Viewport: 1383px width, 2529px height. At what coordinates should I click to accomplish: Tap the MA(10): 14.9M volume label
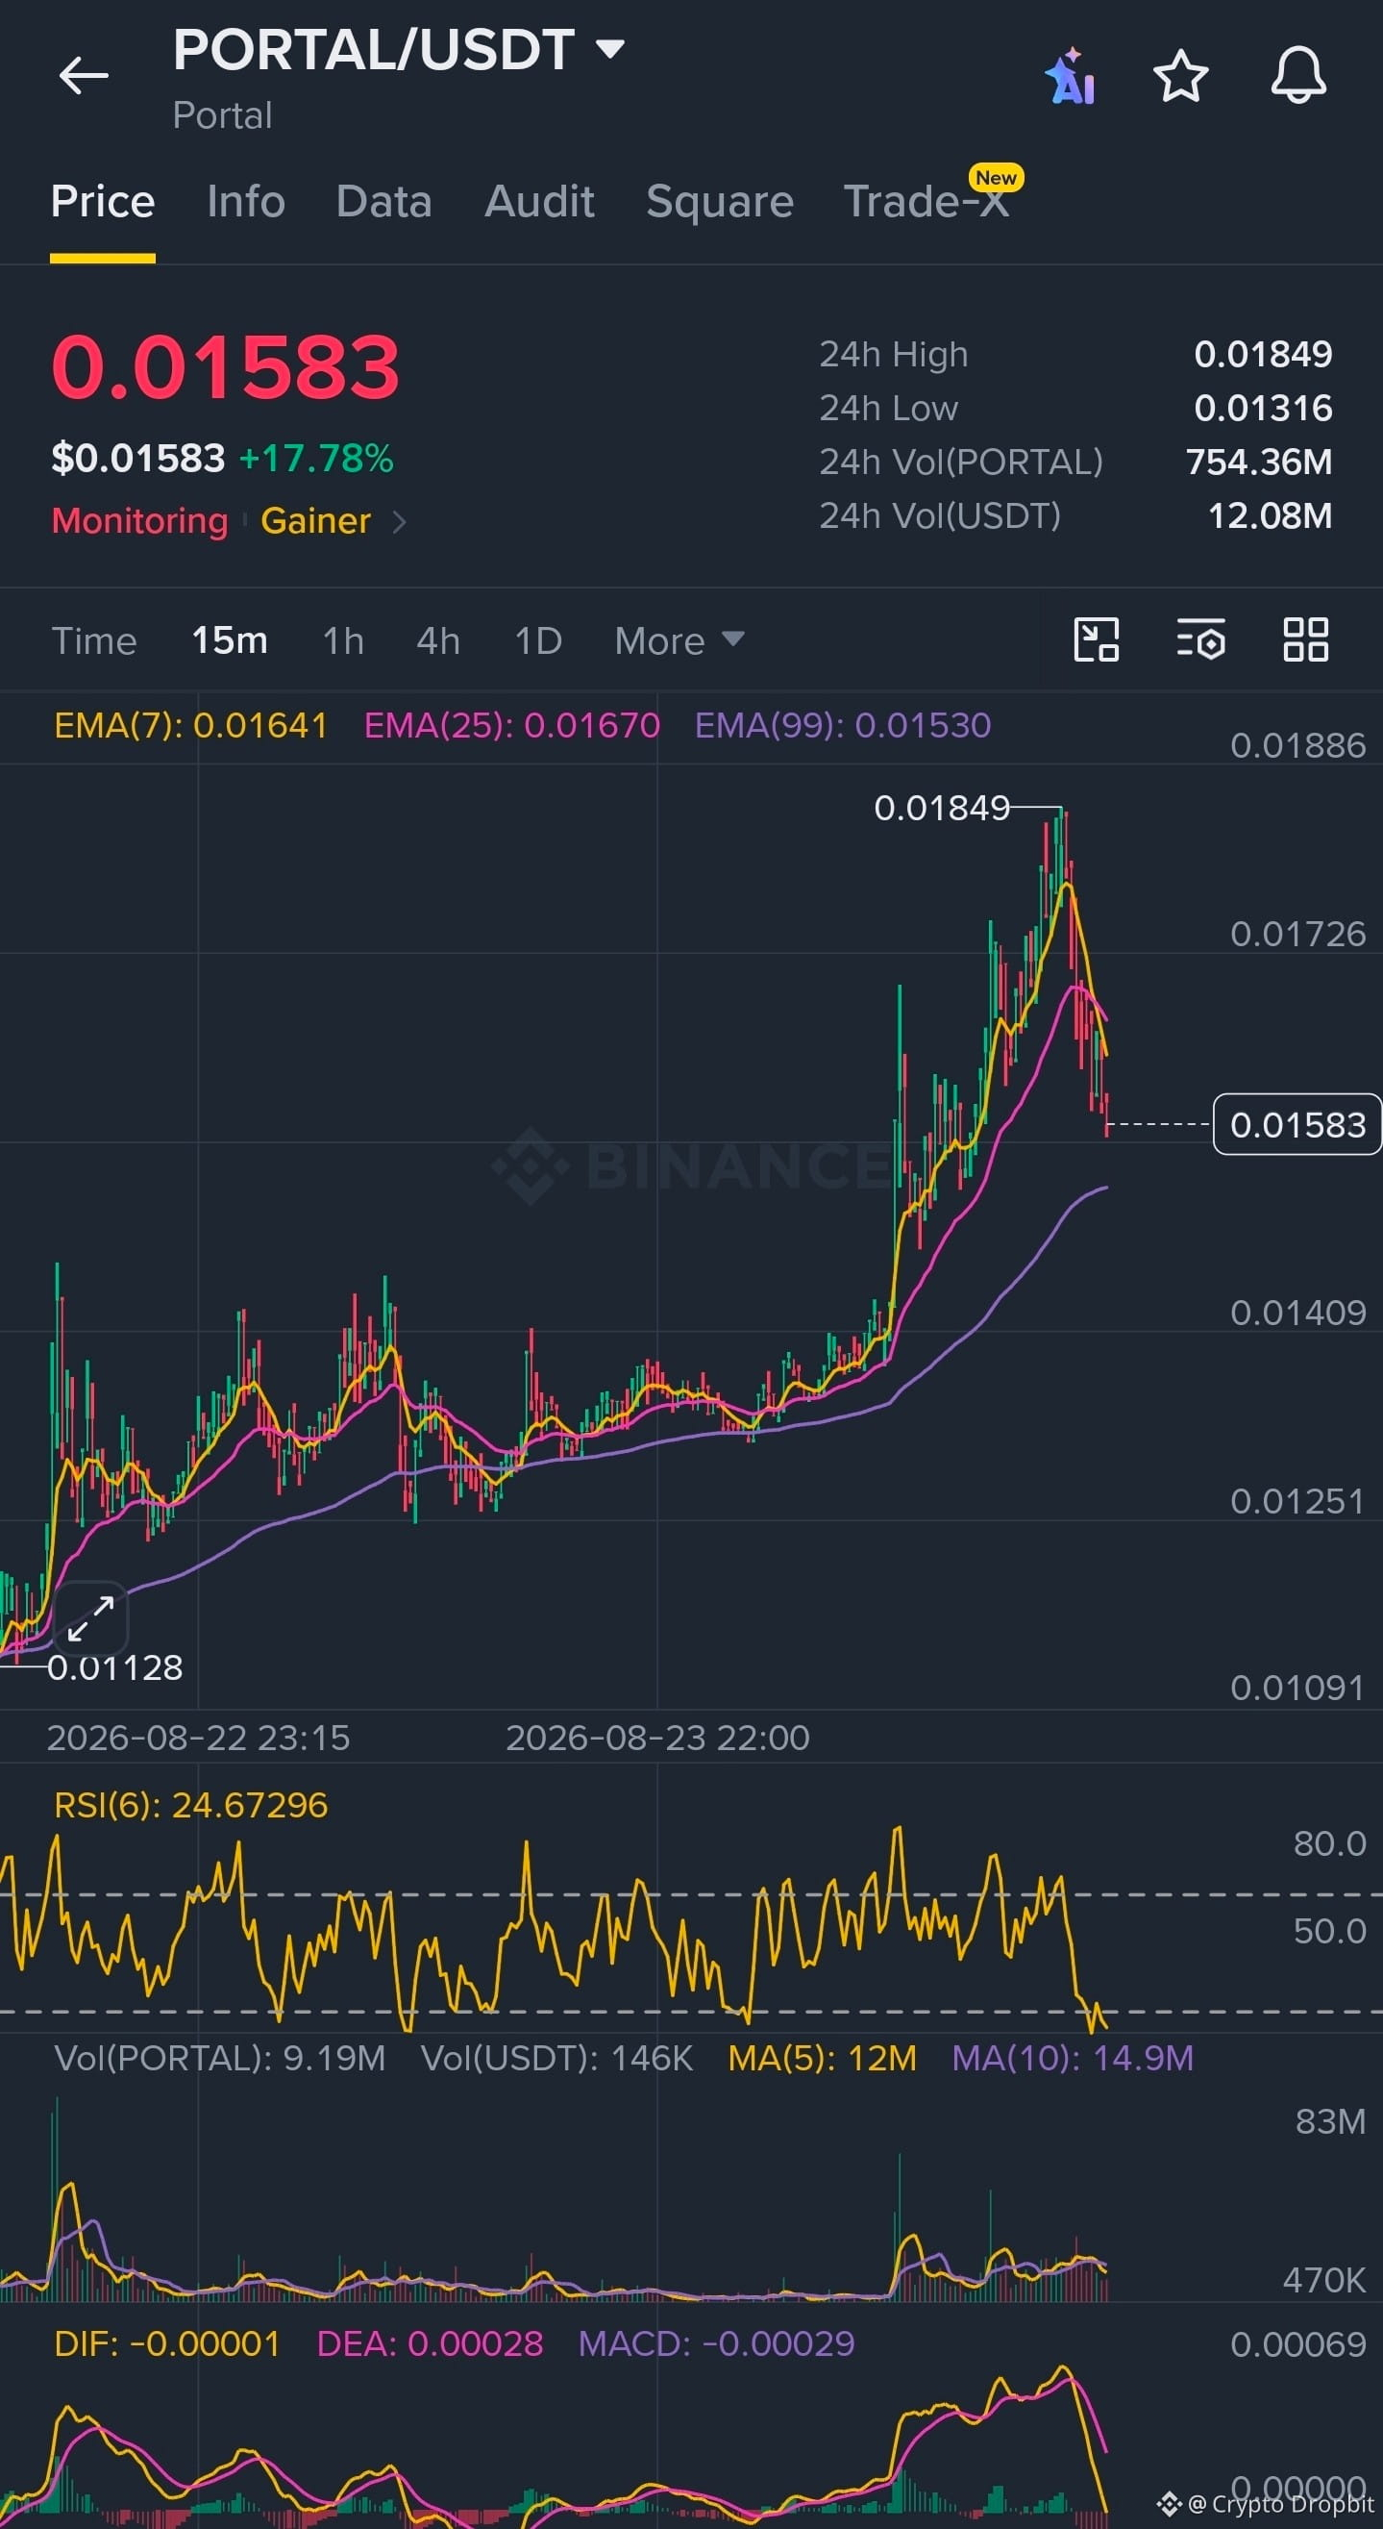click(x=1072, y=2058)
